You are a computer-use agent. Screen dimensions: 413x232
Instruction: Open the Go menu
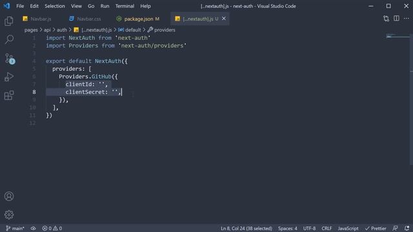91,6
